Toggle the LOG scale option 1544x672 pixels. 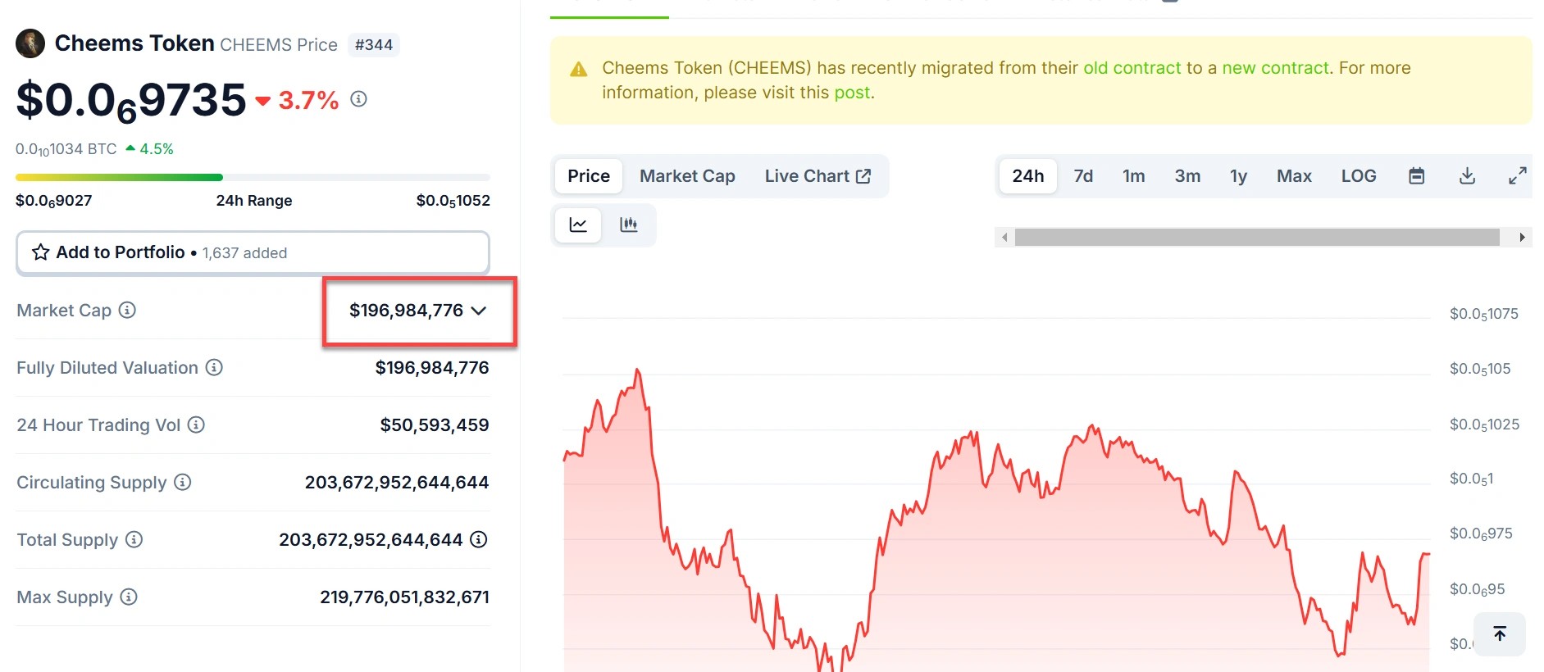pyautogui.click(x=1358, y=176)
